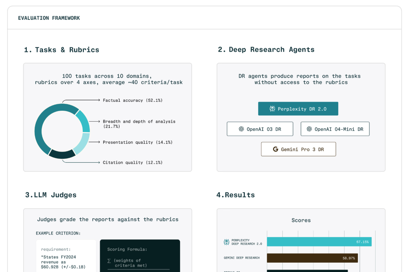
Task: Toggle the OpenAI O3 DR agent selection
Action: click(260, 129)
